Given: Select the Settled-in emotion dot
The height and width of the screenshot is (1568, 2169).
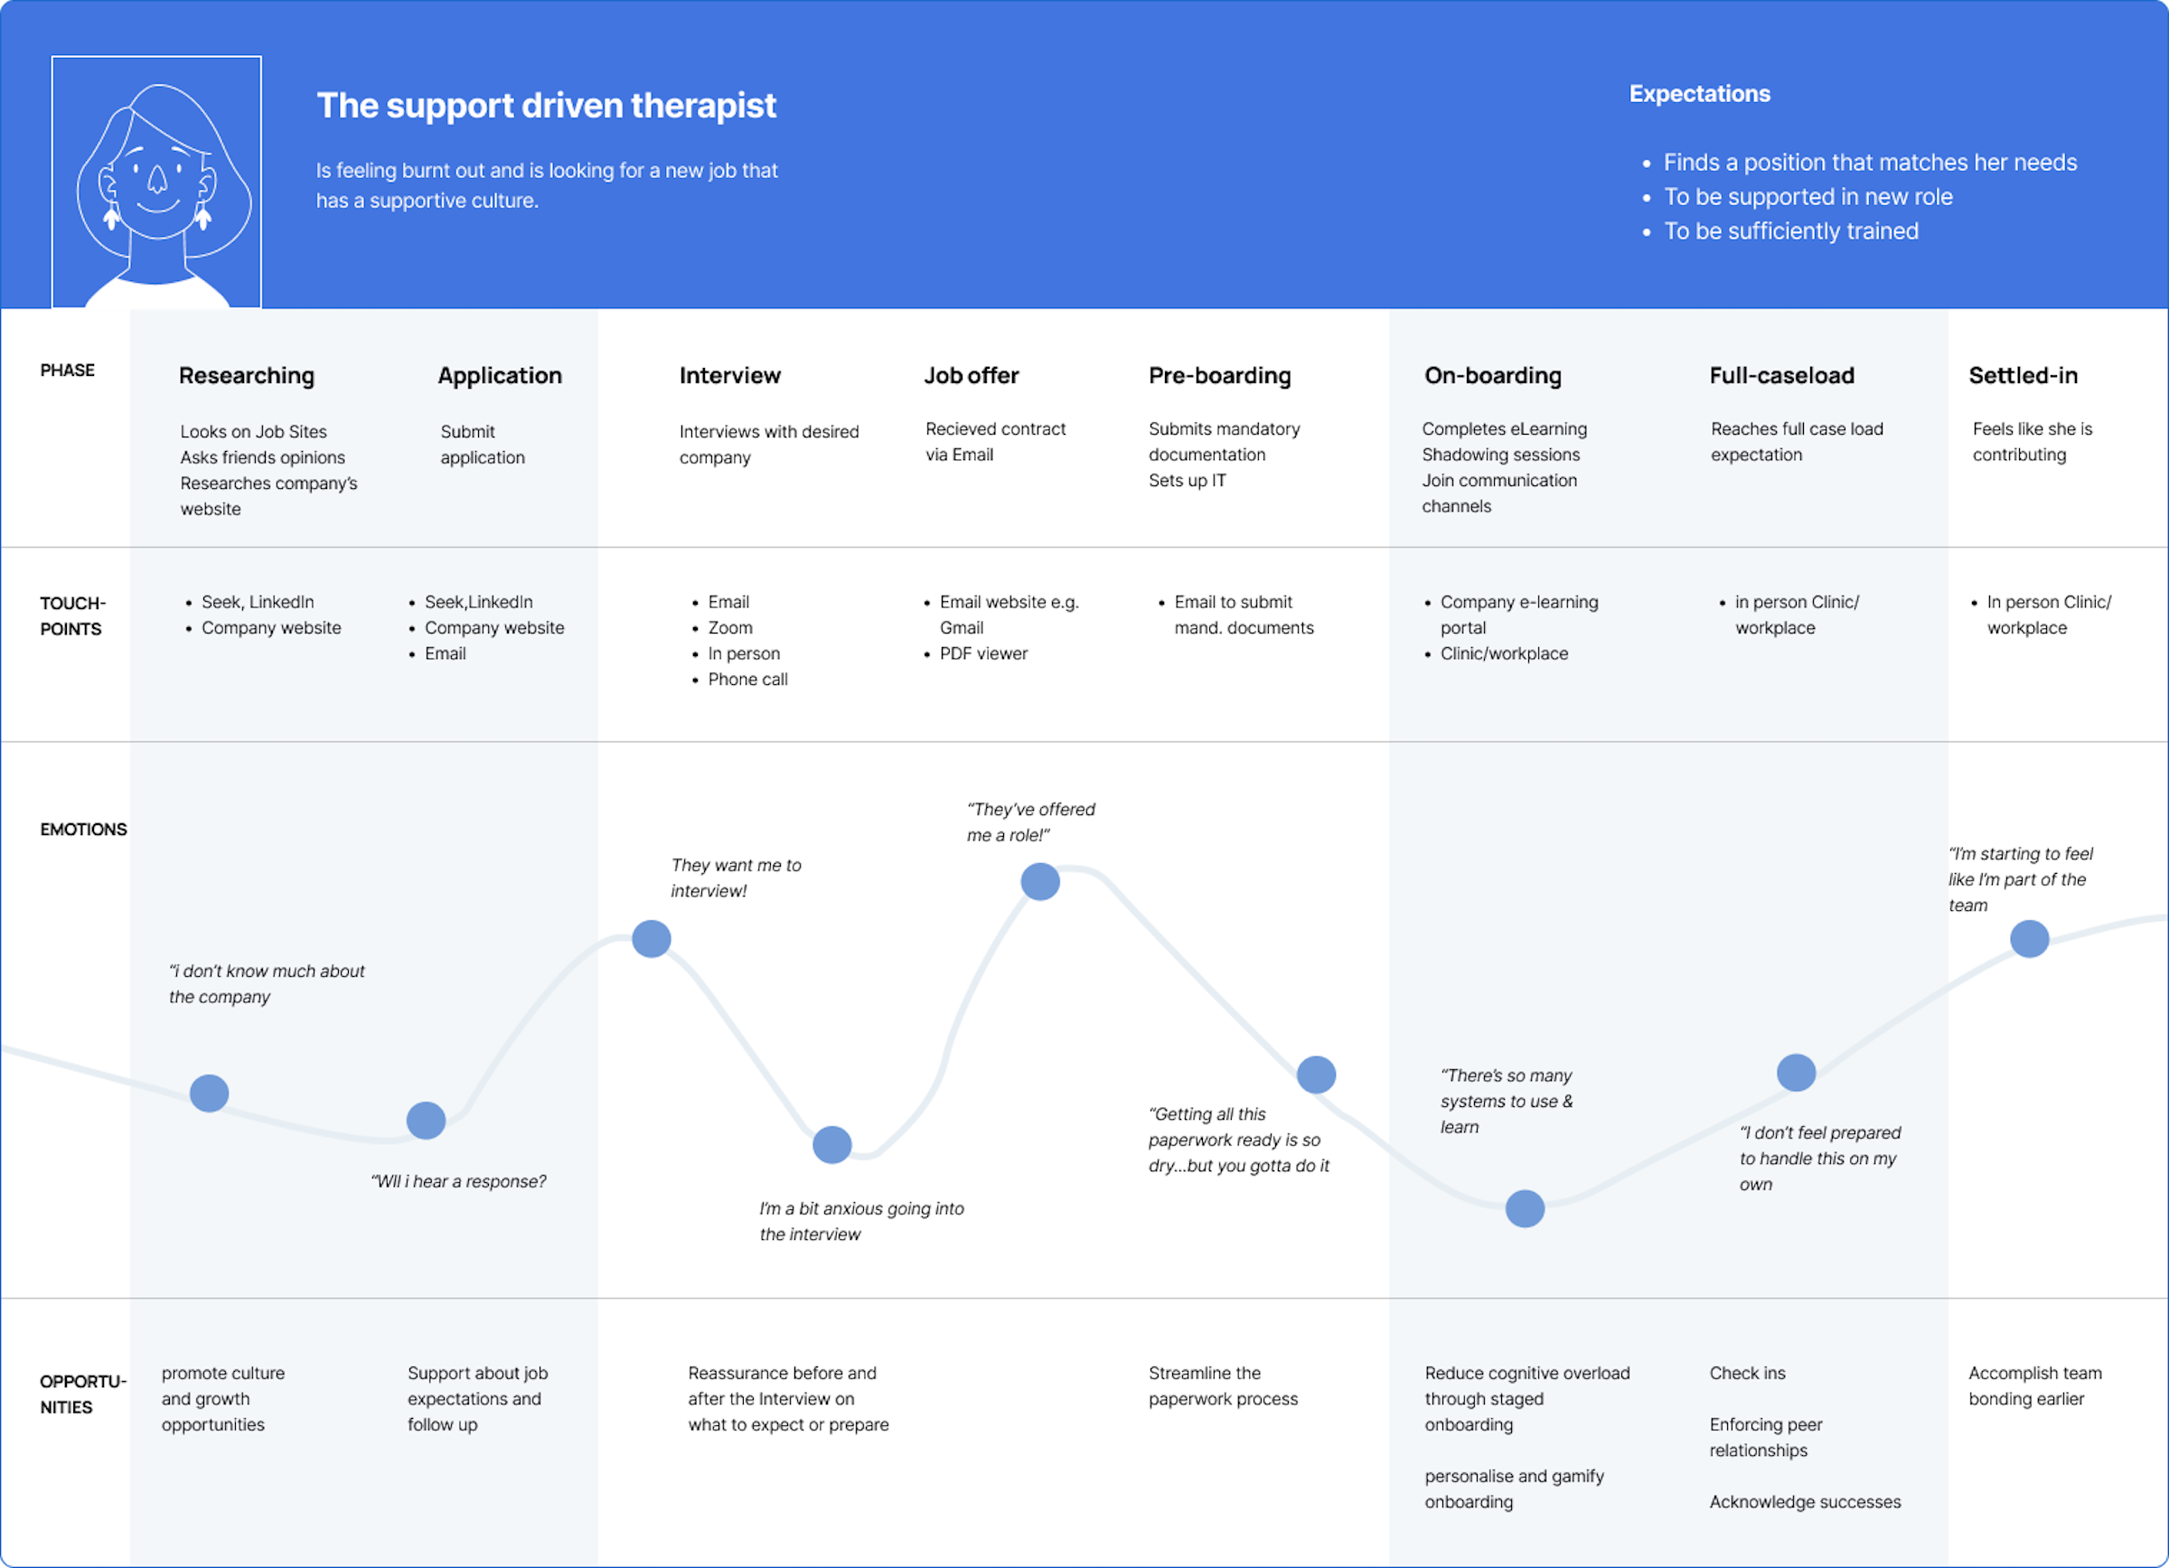Looking at the screenshot, I should pos(2028,939).
